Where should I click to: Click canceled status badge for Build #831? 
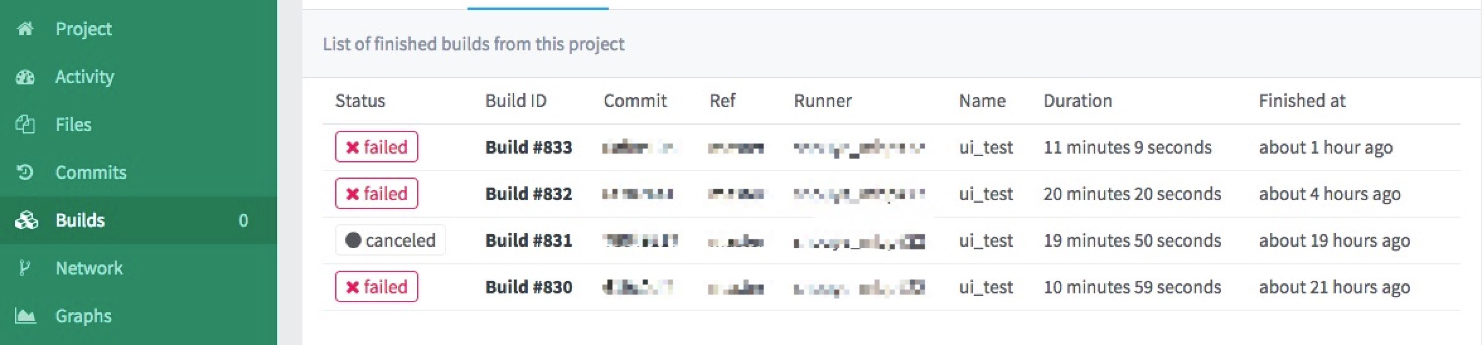click(390, 240)
